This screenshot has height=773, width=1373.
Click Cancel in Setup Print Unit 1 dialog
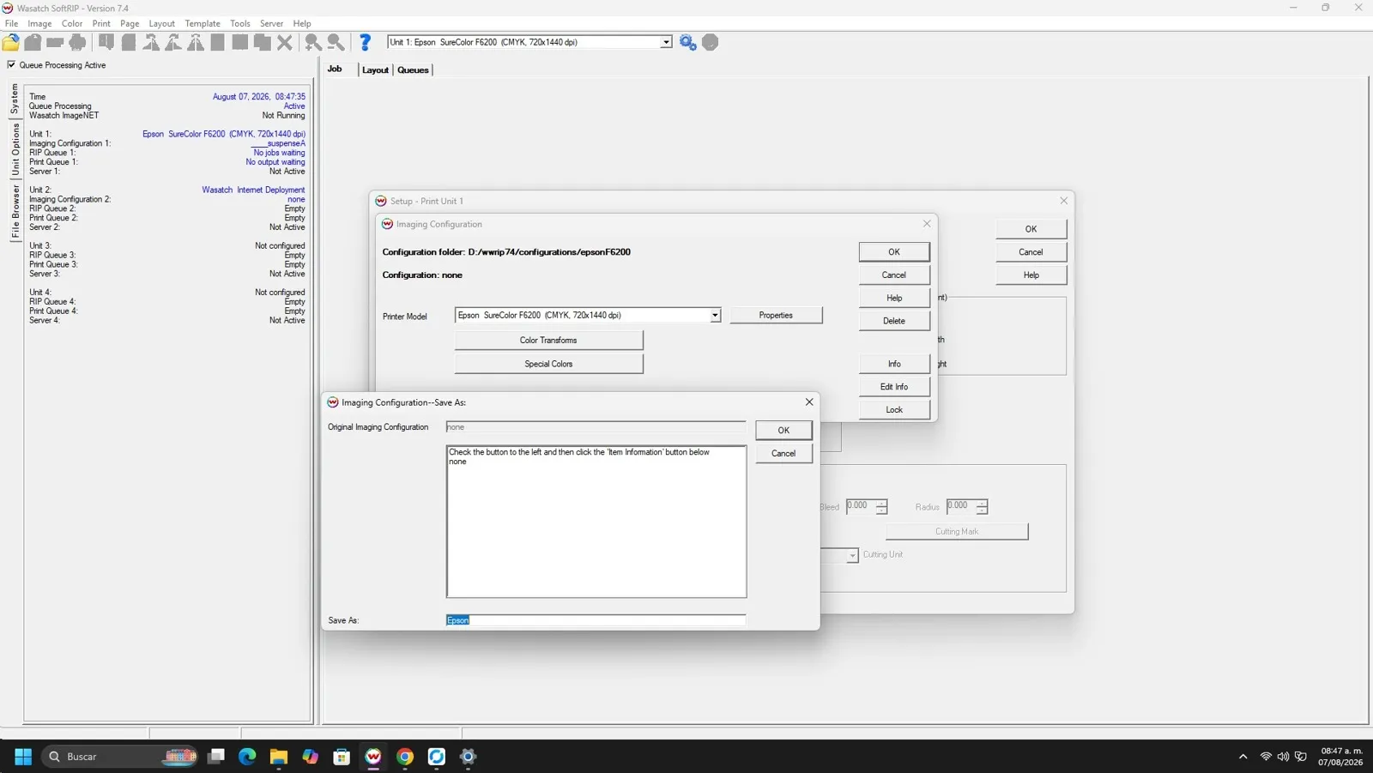[1031, 251]
